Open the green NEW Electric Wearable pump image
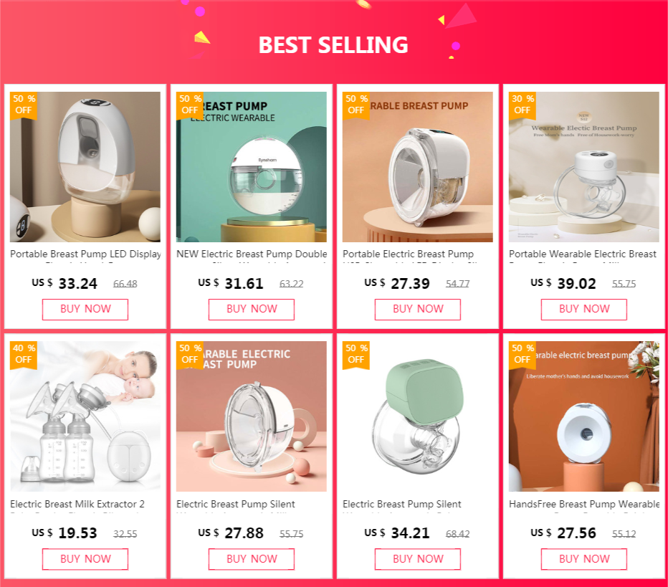This screenshot has width=668, height=587. [252, 167]
